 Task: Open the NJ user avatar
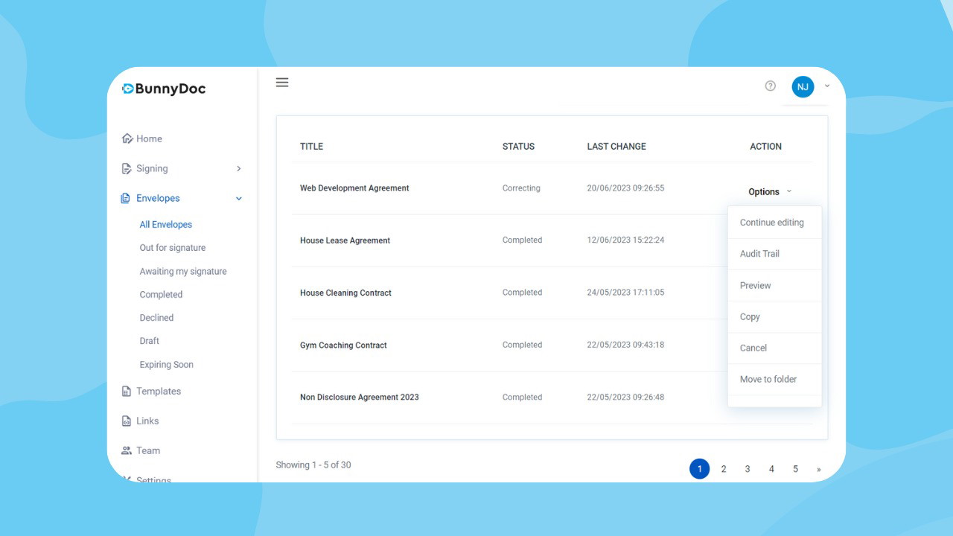[x=803, y=87]
